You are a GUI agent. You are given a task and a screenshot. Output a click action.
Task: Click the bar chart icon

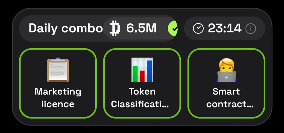142,70
